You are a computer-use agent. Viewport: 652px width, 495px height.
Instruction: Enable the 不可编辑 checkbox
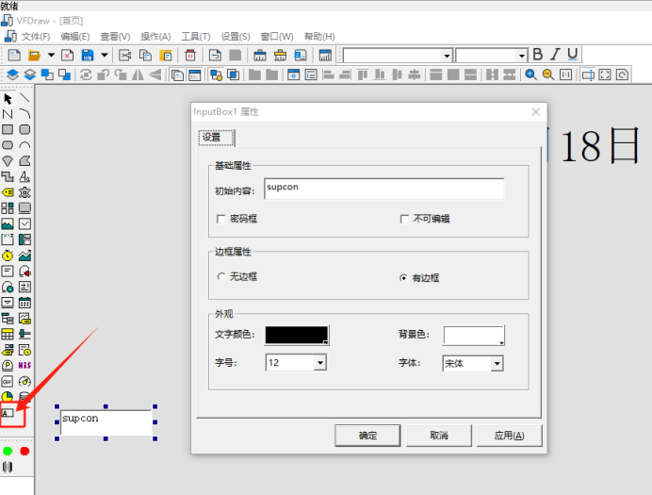tap(404, 219)
